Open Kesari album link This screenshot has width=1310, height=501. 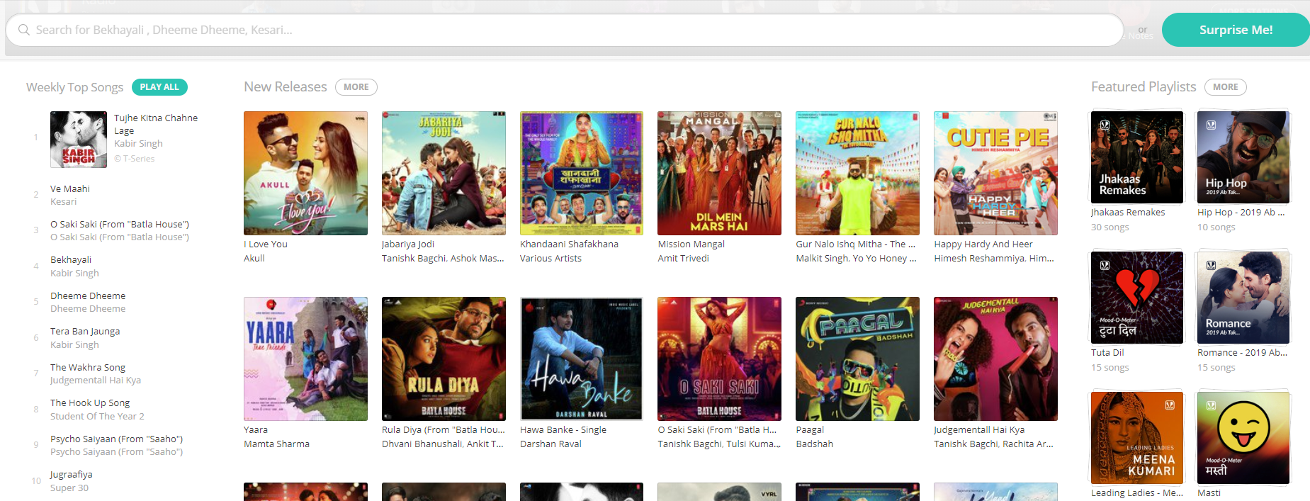[63, 202]
